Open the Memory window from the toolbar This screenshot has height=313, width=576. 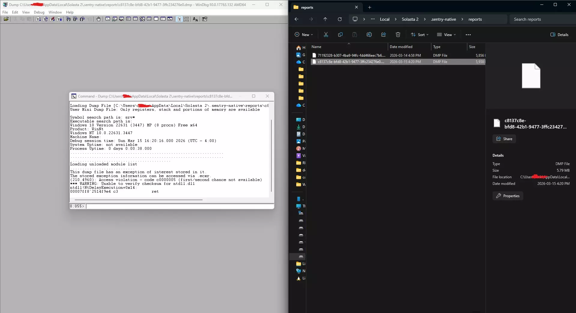click(135, 19)
